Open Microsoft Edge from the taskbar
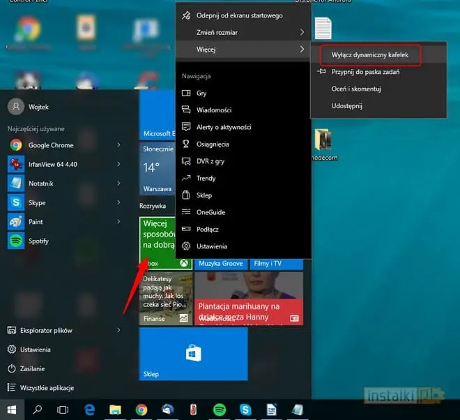460x420 pixels. pyautogui.click(x=90, y=410)
